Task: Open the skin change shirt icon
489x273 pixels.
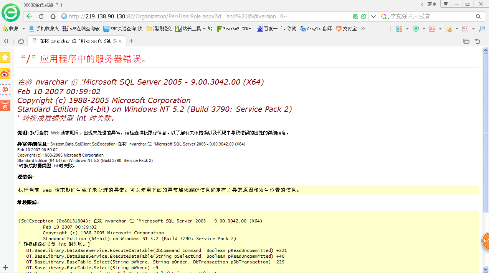Action: click(446, 4)
